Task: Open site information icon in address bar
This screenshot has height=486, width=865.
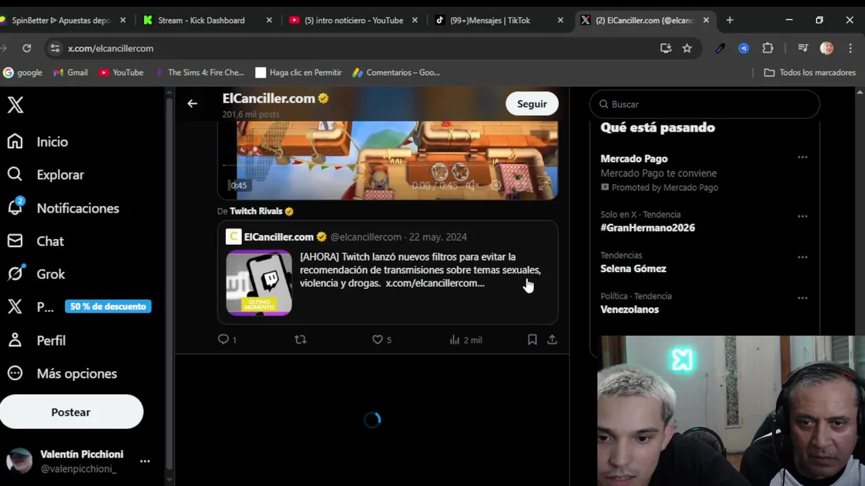Action: [55, 48]
